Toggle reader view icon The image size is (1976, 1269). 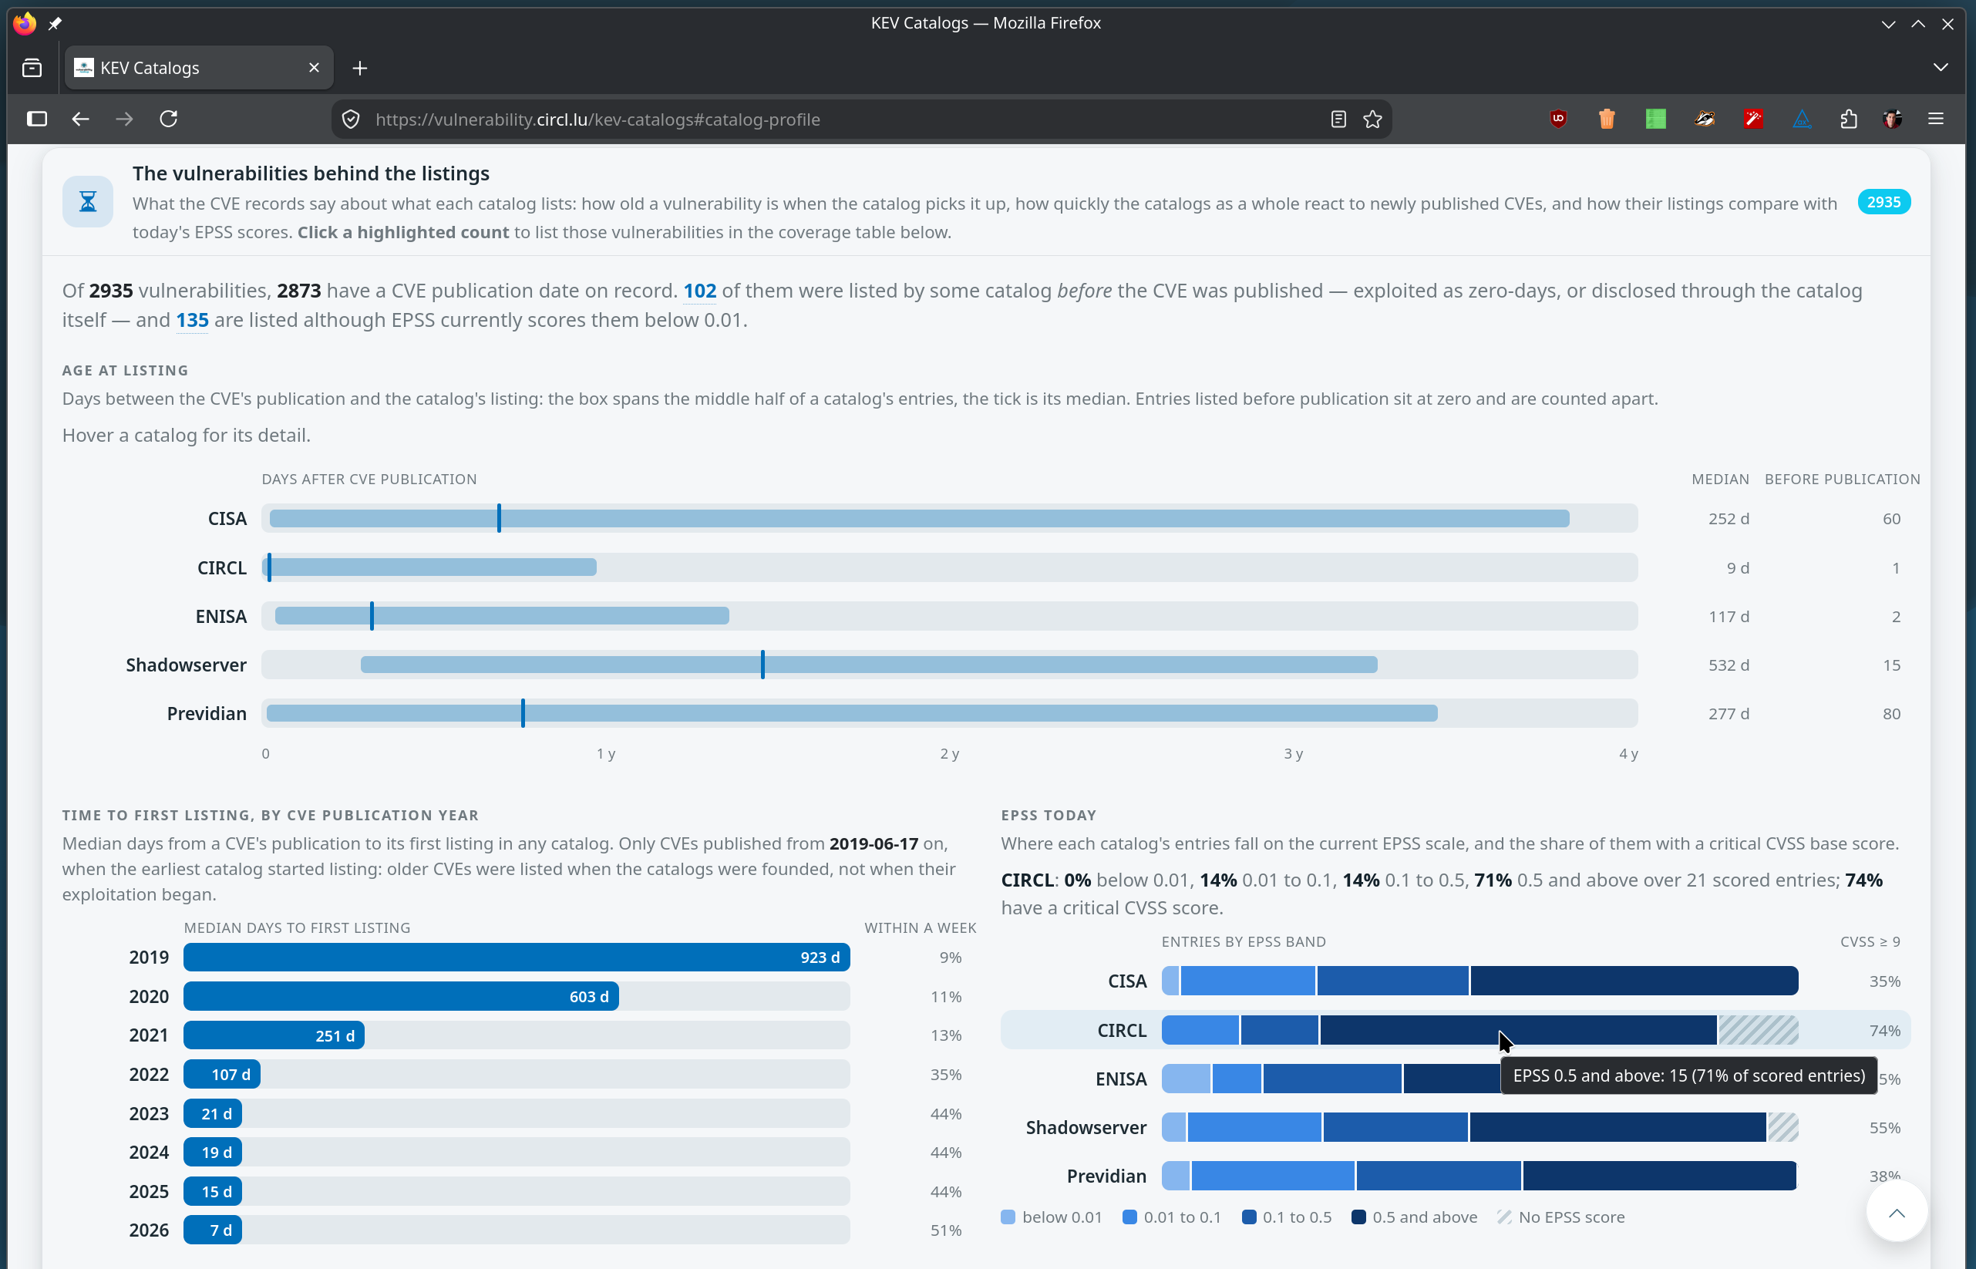click(x=1338, y=119)
